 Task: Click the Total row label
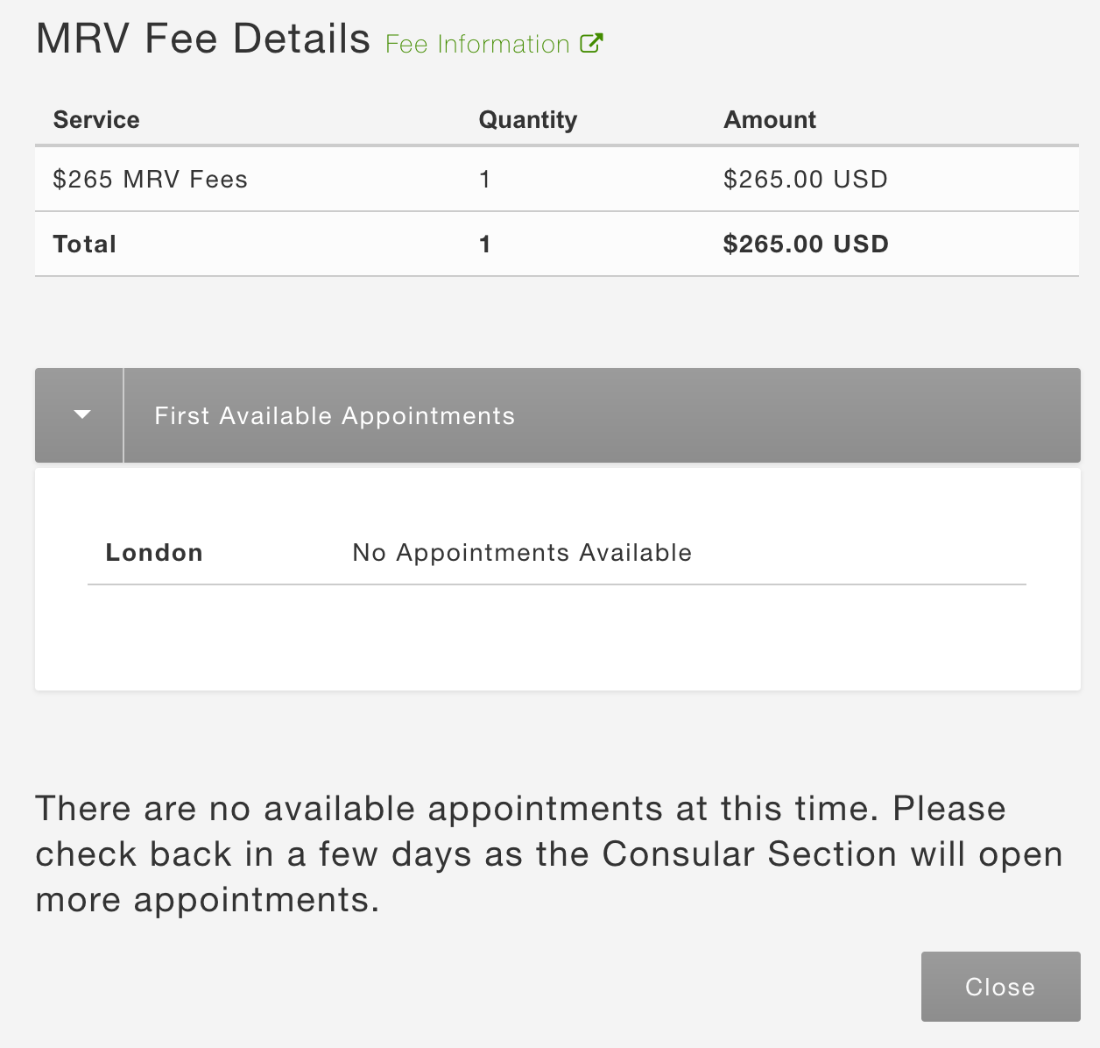tap(85, 244)
